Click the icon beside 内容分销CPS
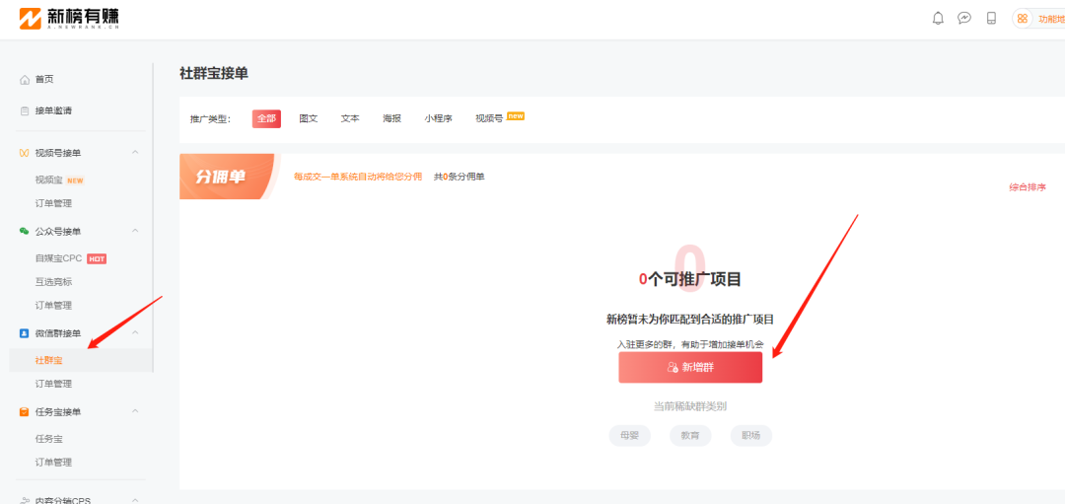This screenshot has width=1065, height=504. (25, 501)
